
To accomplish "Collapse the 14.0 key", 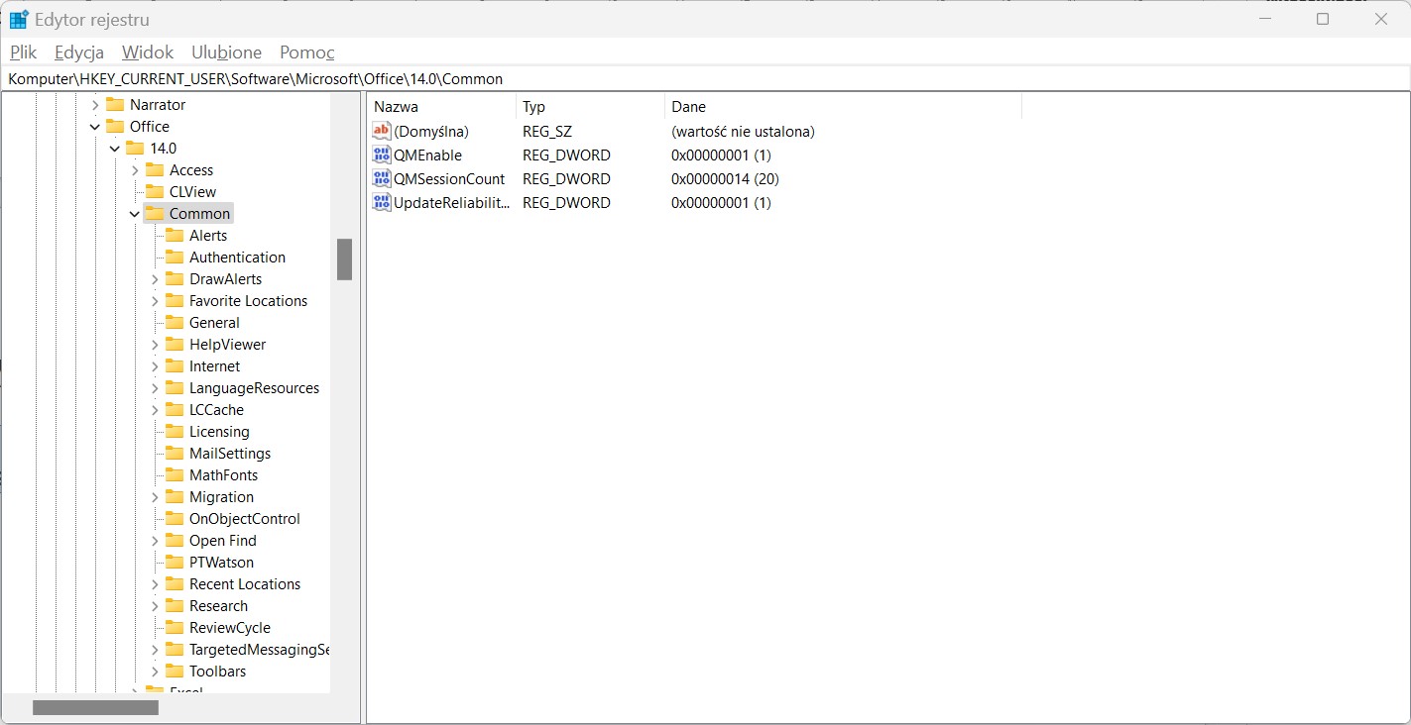I will click(x=115, y=149).
